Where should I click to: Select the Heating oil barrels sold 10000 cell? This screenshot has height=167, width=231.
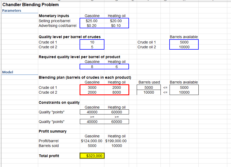click(x=116, y=146)
